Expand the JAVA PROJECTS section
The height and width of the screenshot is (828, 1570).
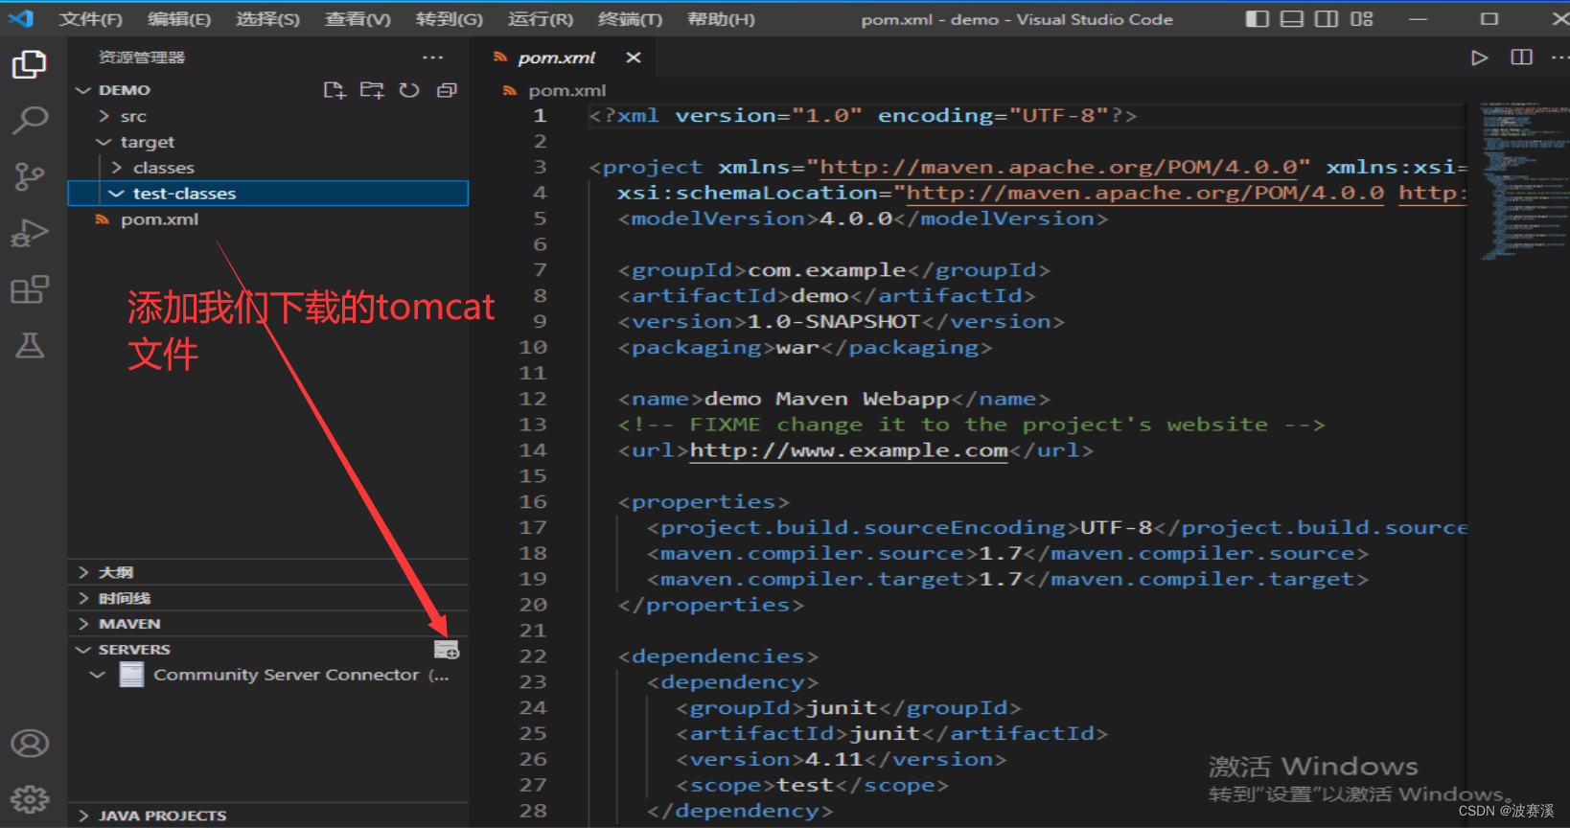(268, 816)
